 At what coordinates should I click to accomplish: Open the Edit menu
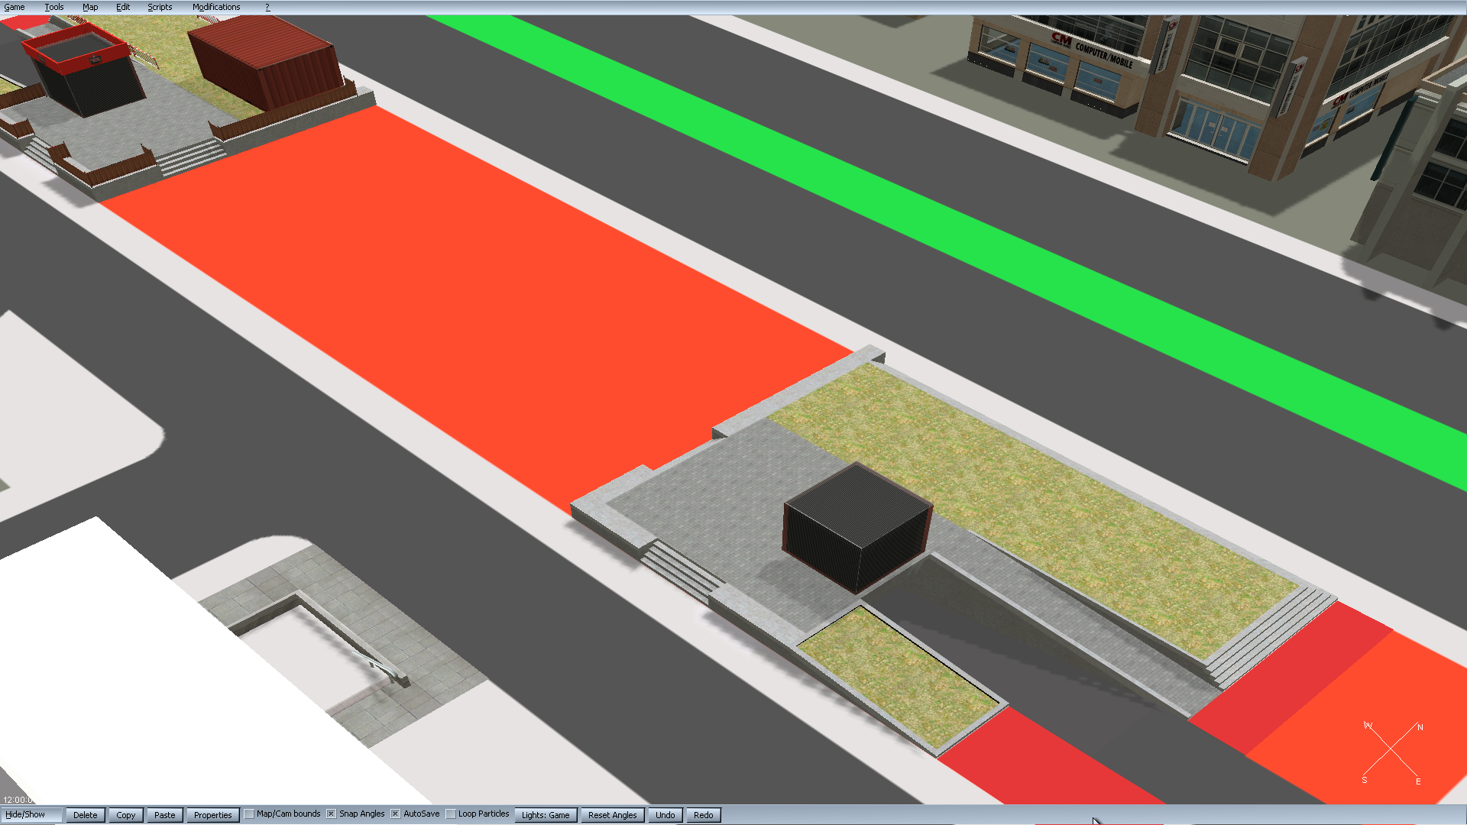coord(123,7)
